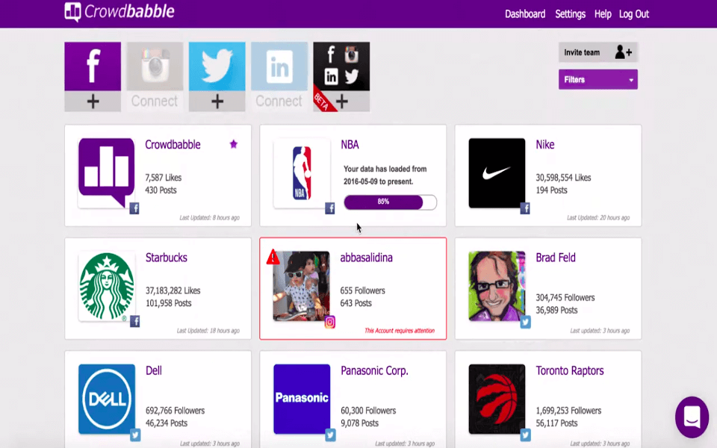Click '60,300 Followers' on Panasonic card
Viewport: 717px width, 448px height.
(368, 411)
